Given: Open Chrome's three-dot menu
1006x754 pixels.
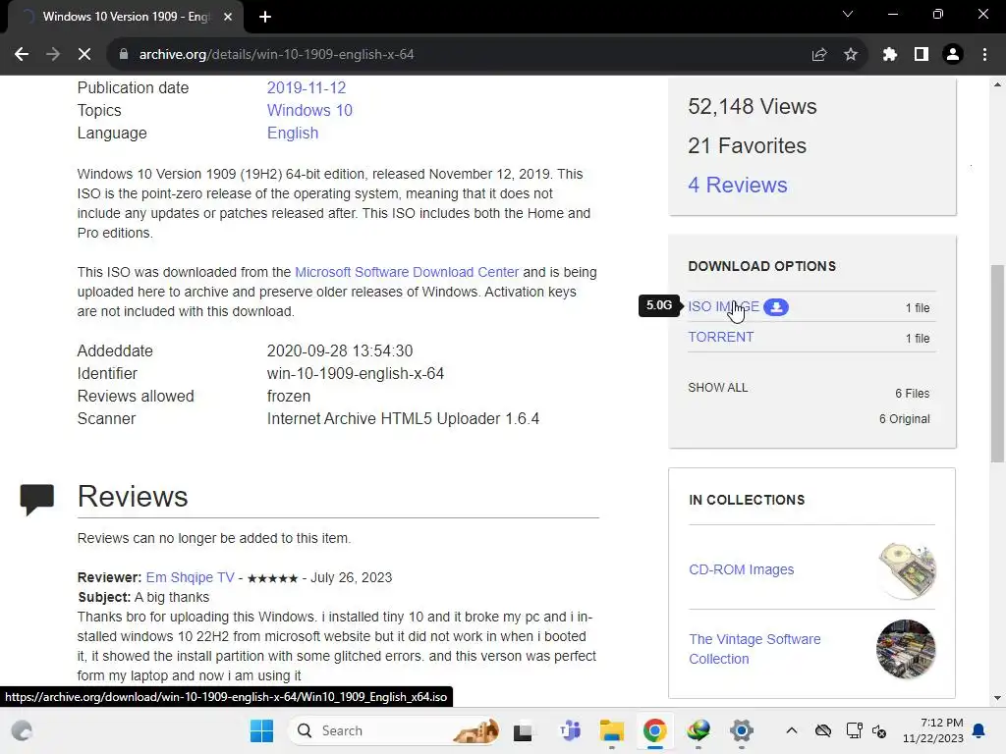Looking at the screenshot, I should tap(984, 55).
